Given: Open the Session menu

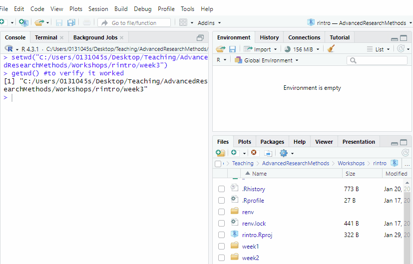Looking at the screenshot, I should point(98,9).
